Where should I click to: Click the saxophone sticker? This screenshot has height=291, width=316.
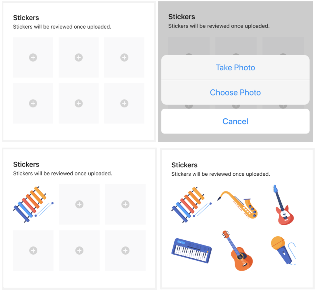pyautogui.click(x=238, y=205)
